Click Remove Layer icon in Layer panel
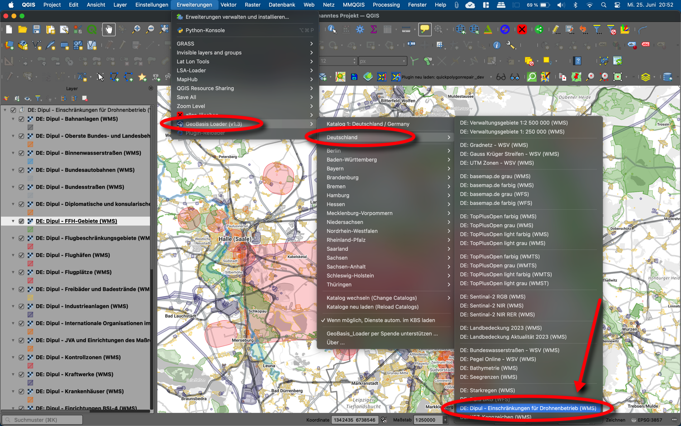This screenshot has width=681, height=426. [85, 98]
